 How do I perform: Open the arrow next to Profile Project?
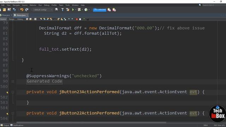pyautogui.click(x=89, y=10)
